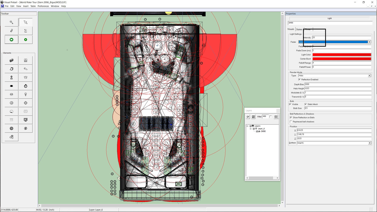Open the script editor tool

(11, 31)
